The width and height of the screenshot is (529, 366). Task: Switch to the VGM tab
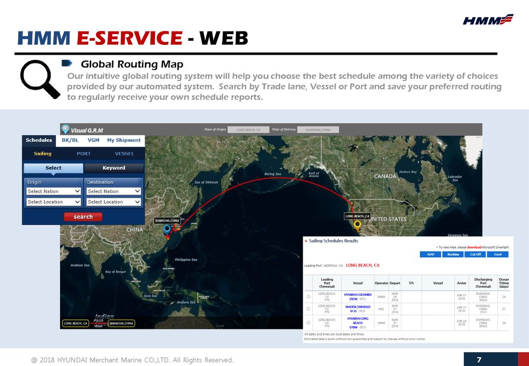point(94,140)
